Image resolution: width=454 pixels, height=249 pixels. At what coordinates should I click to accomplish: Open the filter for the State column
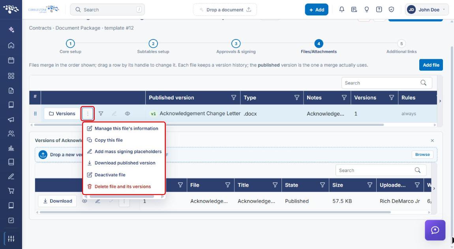click(322, 185)
